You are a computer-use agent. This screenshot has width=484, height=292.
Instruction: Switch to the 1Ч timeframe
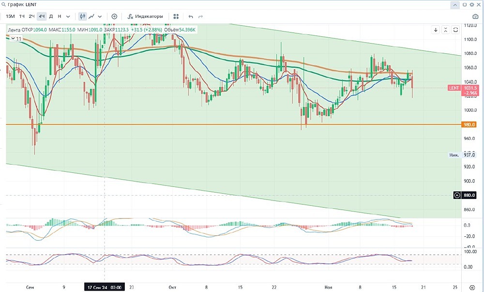pos(22,16)
